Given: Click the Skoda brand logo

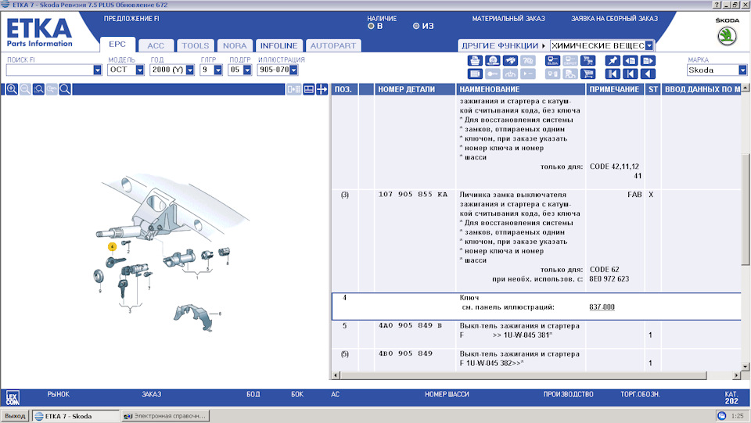Looking at the screenshot, I should [x=727, y=37].
